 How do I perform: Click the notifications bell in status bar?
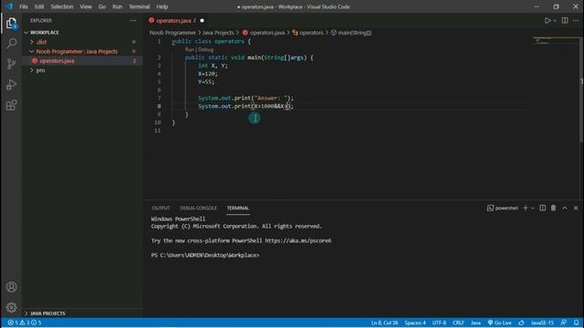pyautogui.click(x=576, y=323)
